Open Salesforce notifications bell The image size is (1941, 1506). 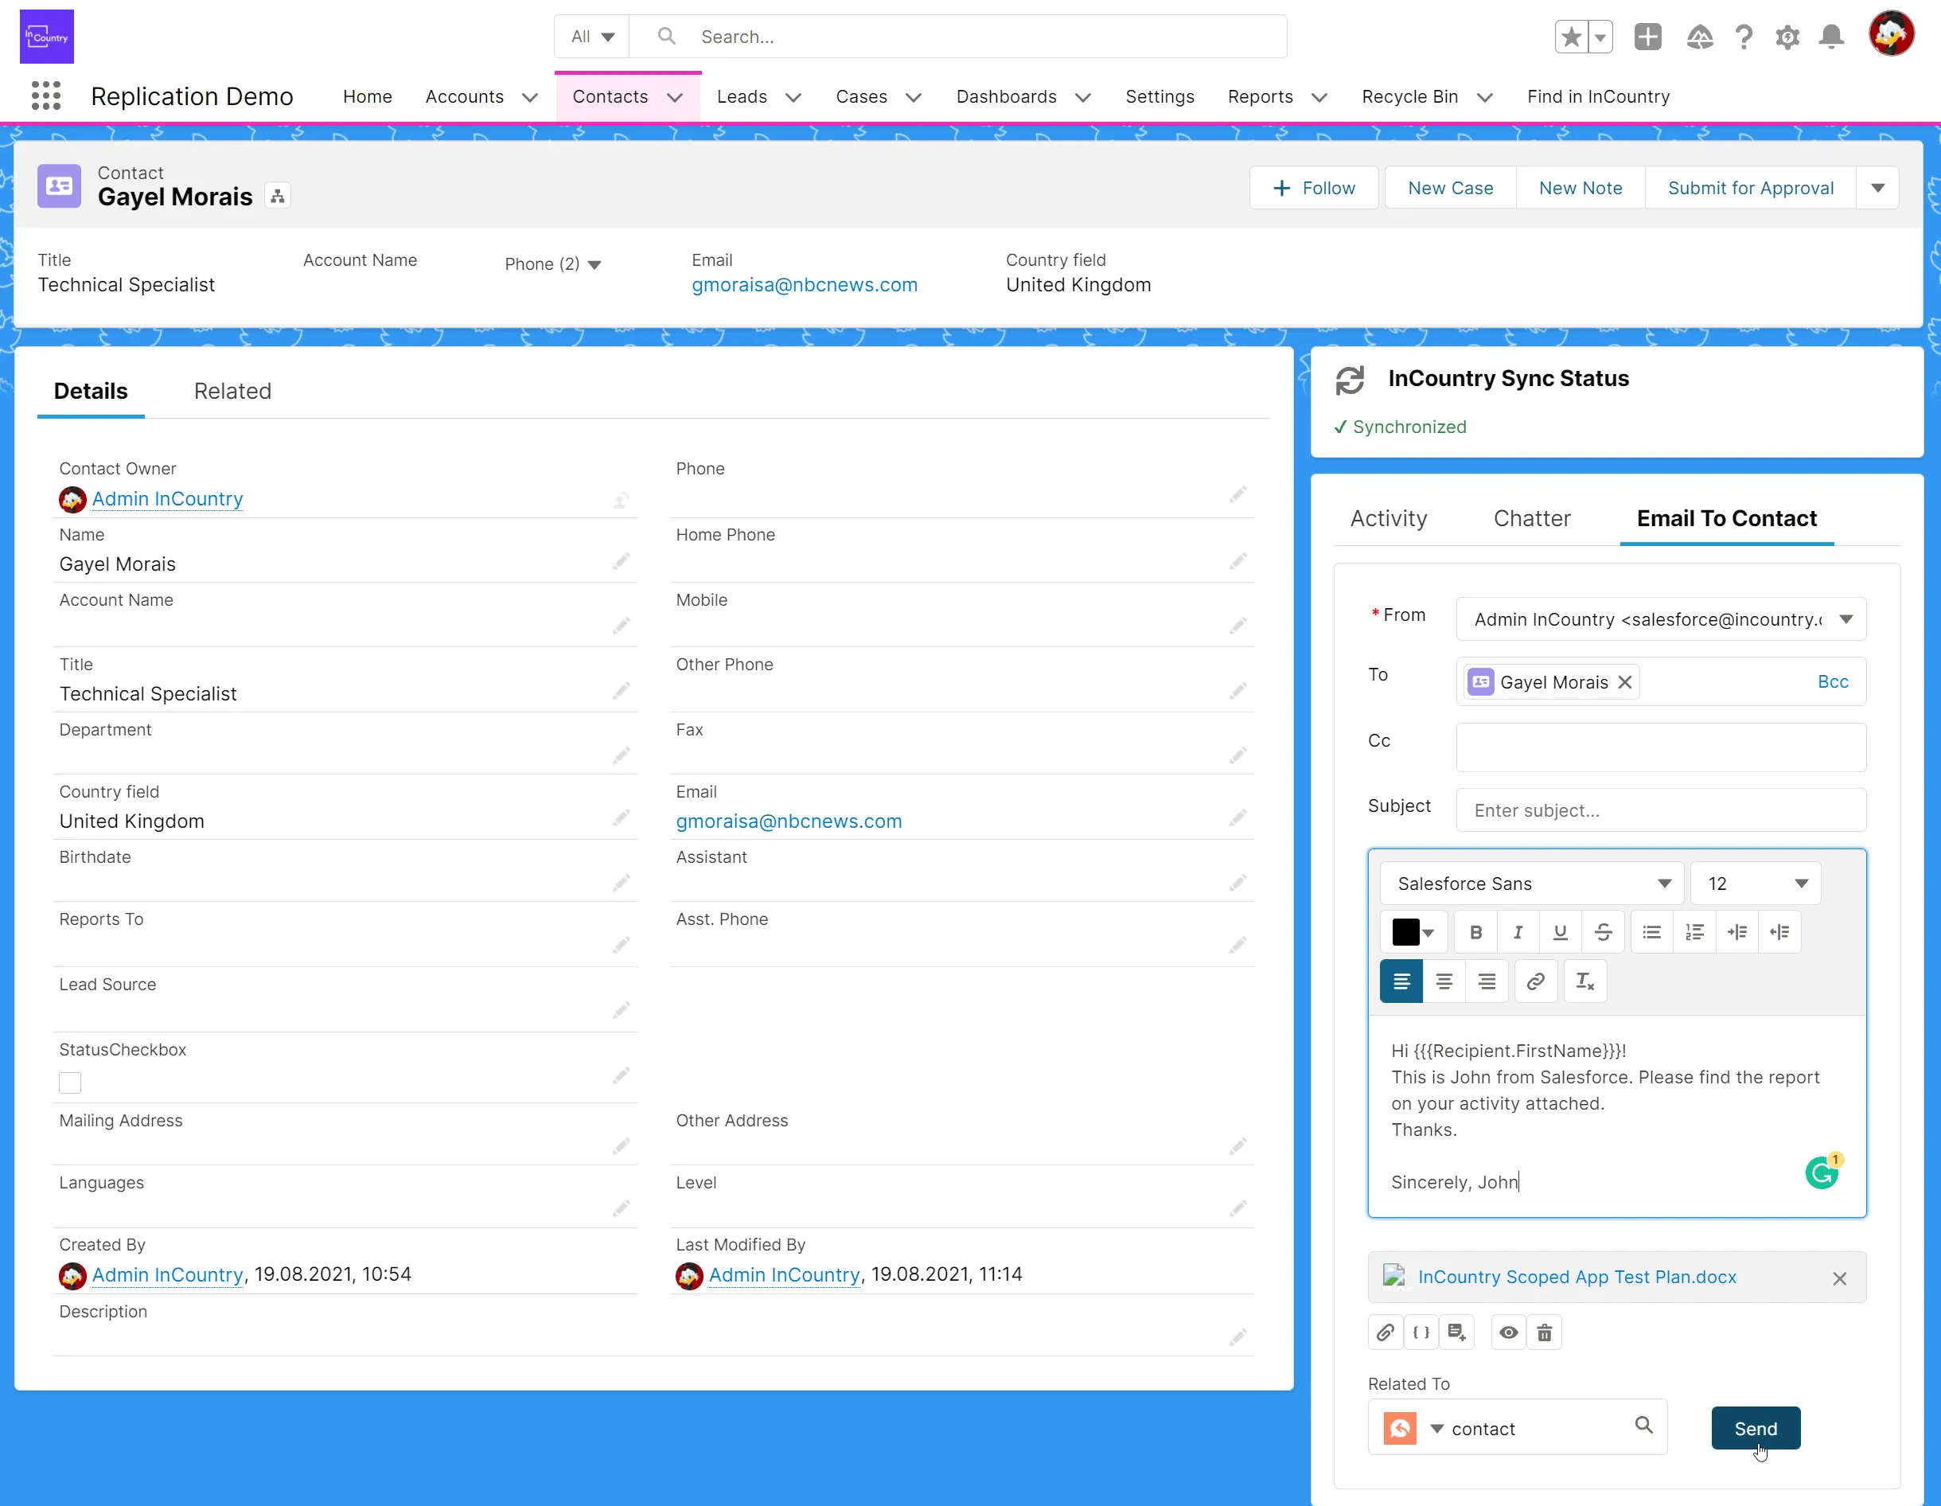(1832, 37)
